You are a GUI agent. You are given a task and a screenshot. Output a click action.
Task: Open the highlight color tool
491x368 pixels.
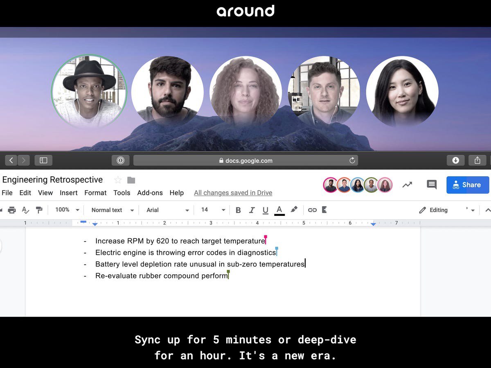294,210
